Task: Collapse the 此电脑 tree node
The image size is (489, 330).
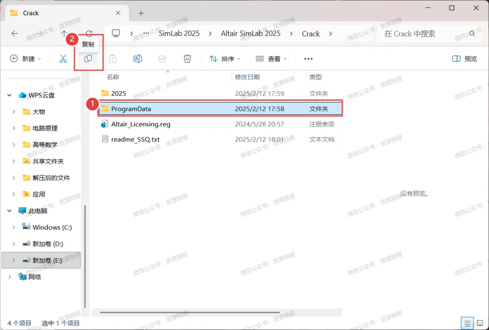Action: [x=10, y=211]
